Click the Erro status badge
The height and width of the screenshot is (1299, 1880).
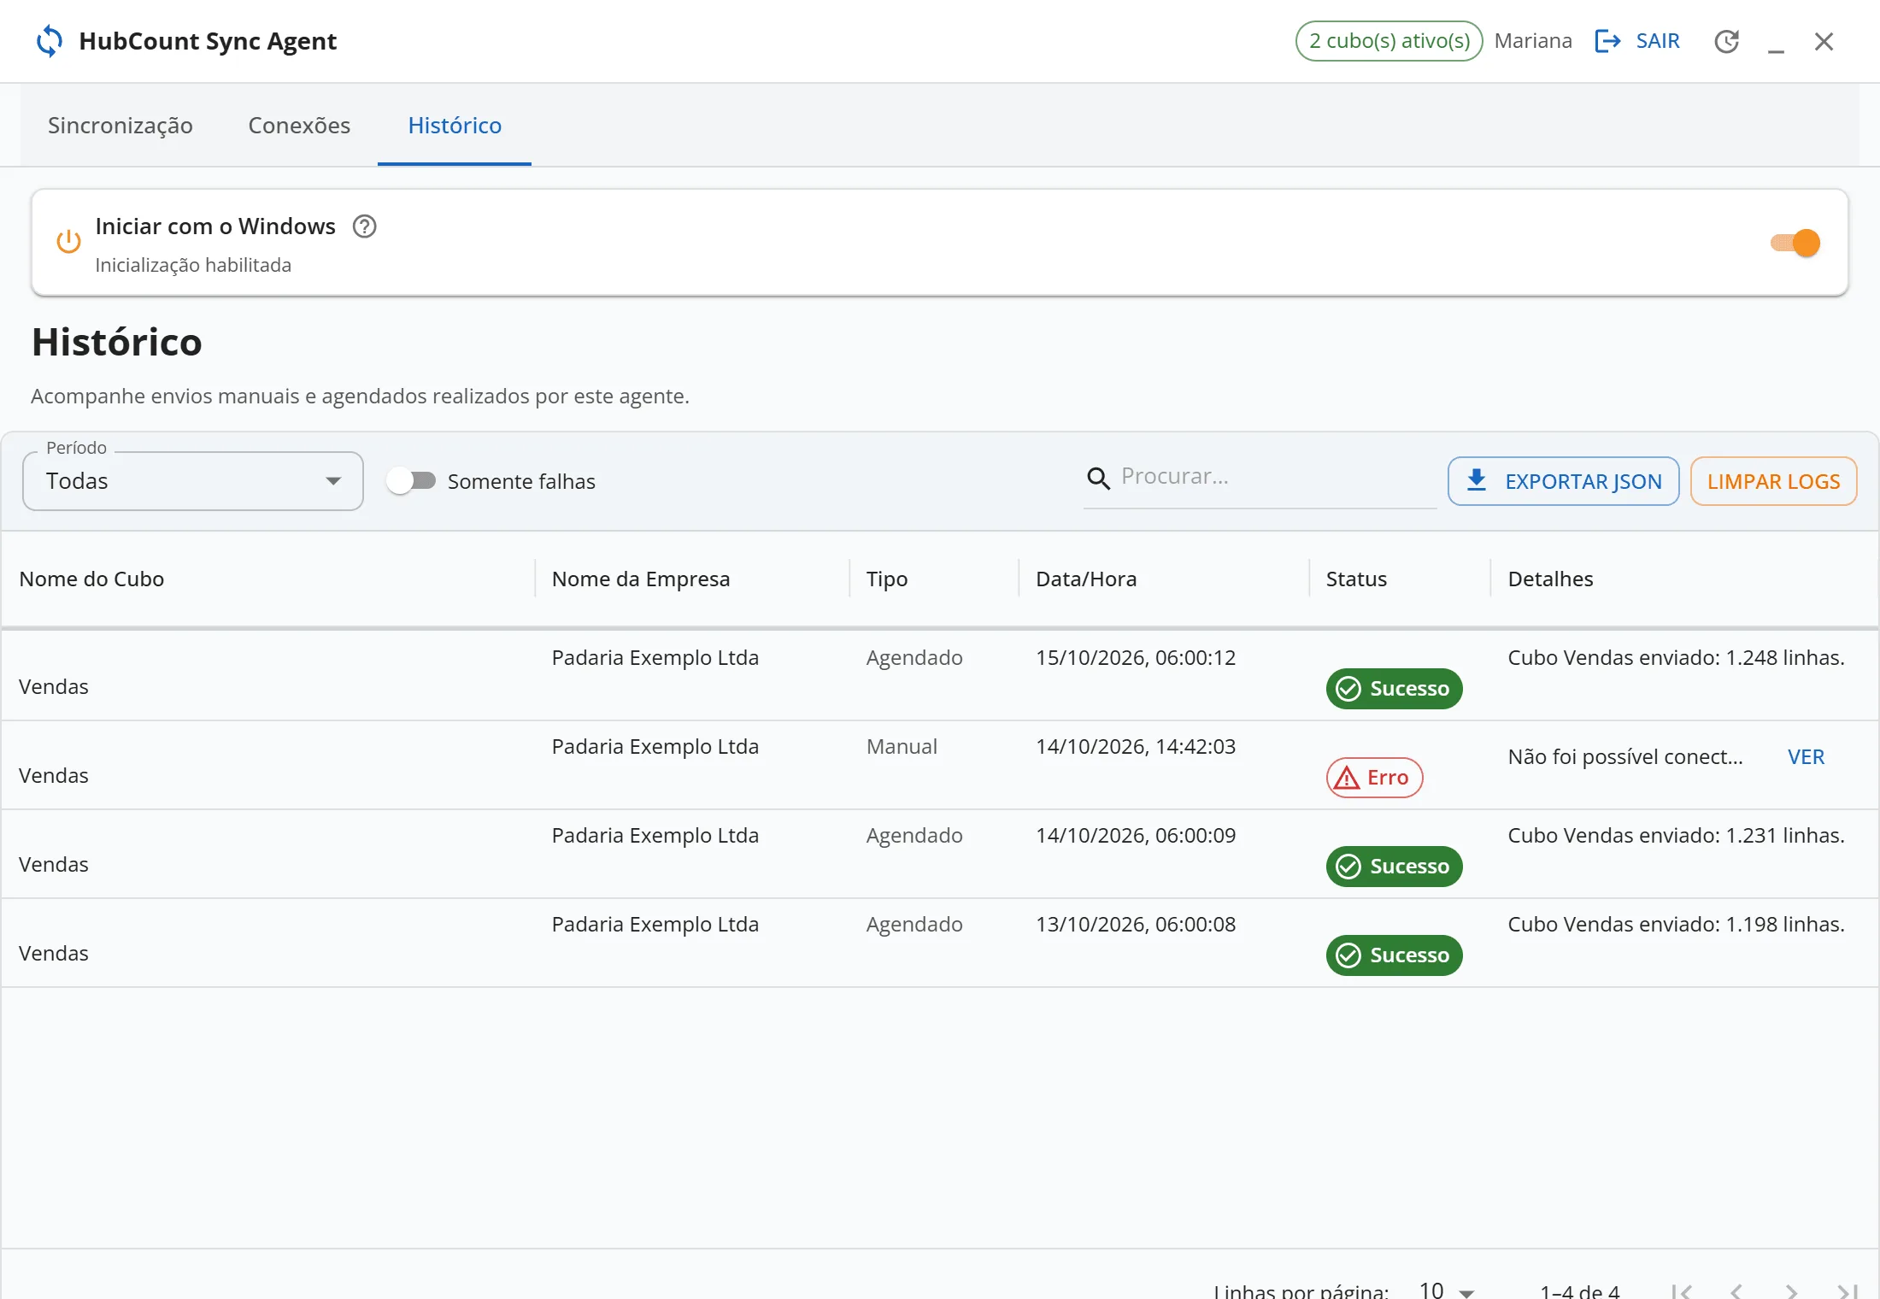(1374, 778)
